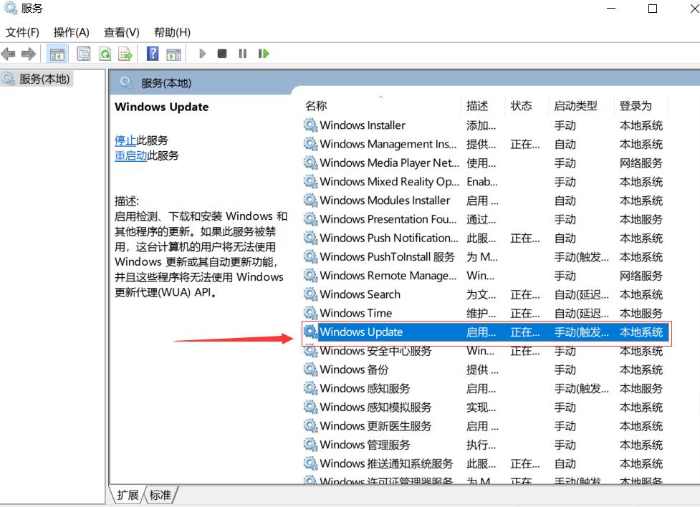700x507 pixels.
Task: Select the Windows Time service
Action: pos(486,313)
